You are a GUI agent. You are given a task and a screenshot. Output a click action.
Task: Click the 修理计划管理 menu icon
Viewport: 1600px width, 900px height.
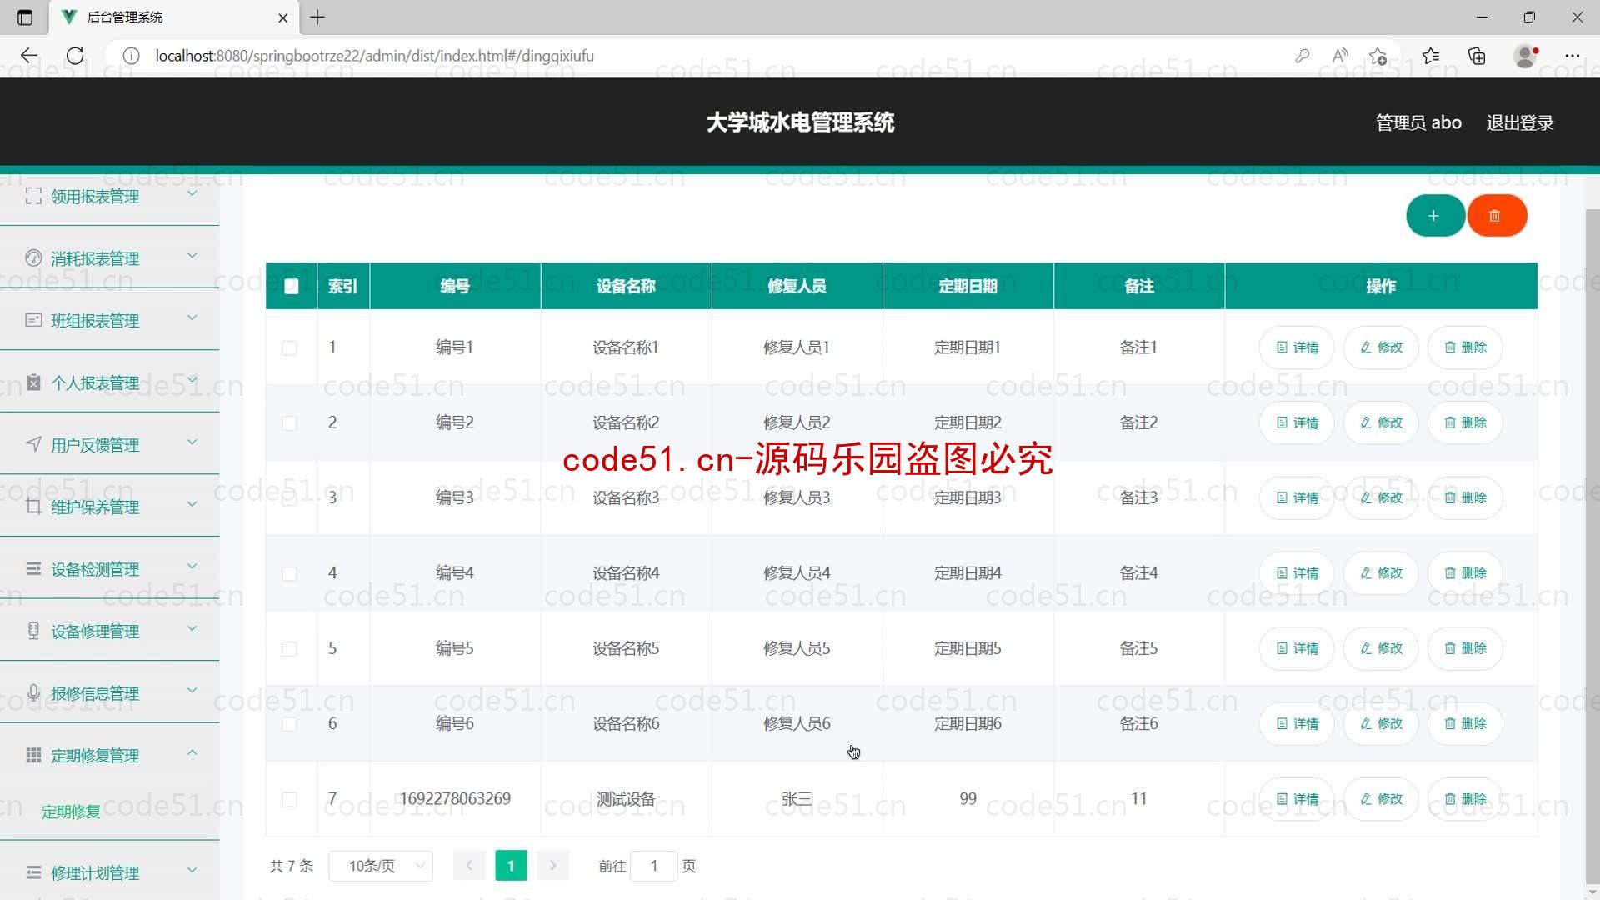[x=33, y=872]
